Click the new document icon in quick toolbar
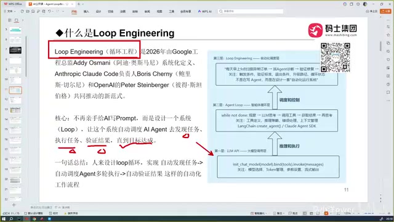 pyautogui.click(x=22, y=11)
